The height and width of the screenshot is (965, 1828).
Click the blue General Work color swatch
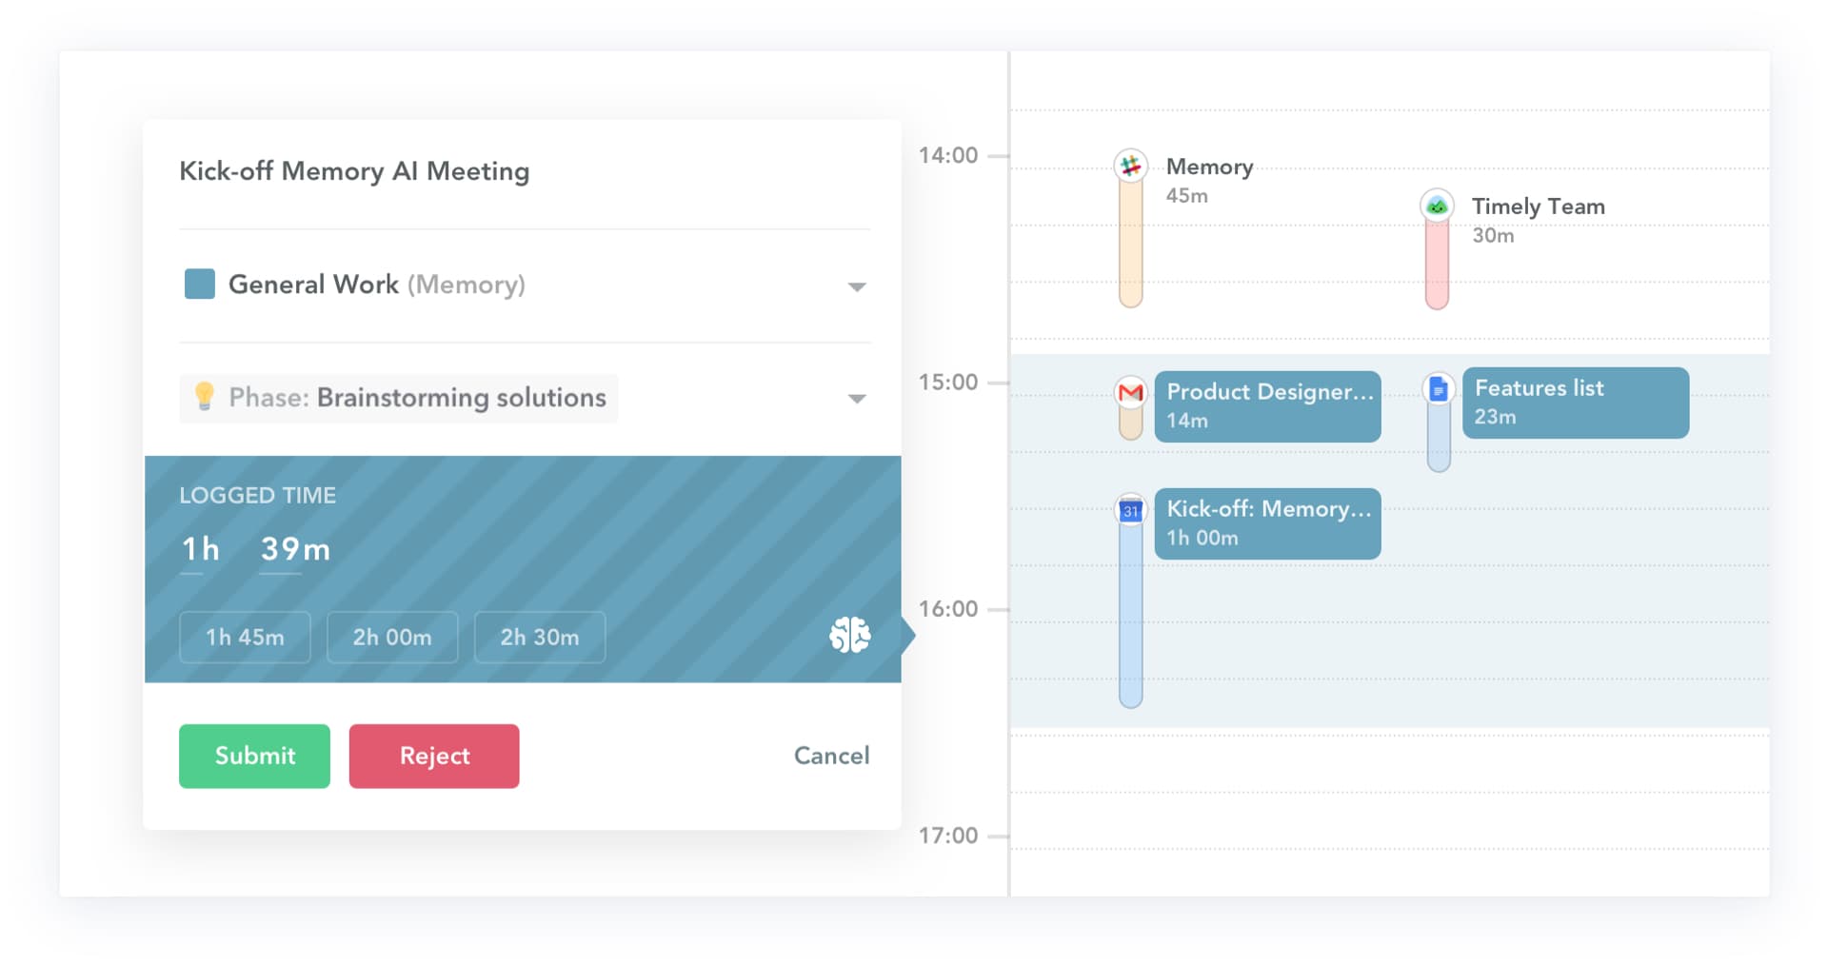(x=199, y=284)
